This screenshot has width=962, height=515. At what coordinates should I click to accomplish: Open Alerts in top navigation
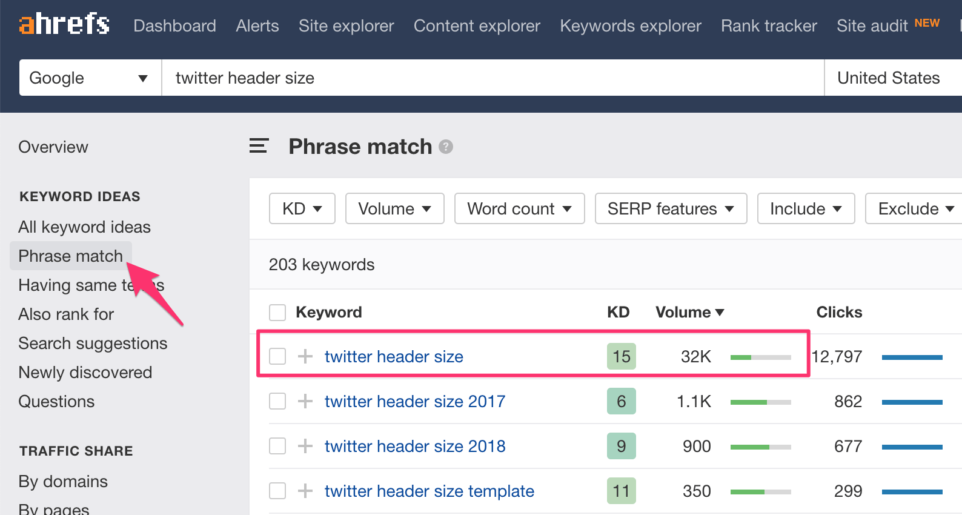pos(257,26)
